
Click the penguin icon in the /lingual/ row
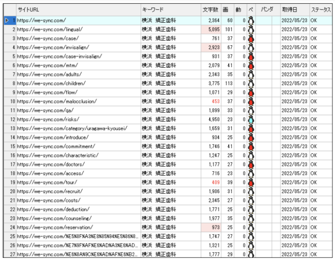point(251,29)
